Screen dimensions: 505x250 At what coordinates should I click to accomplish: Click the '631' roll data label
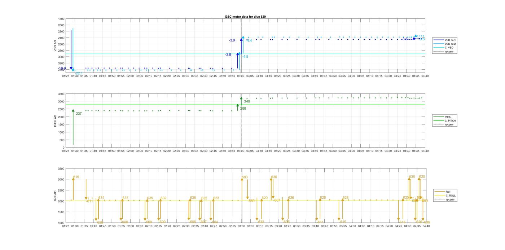coord(101,198)
